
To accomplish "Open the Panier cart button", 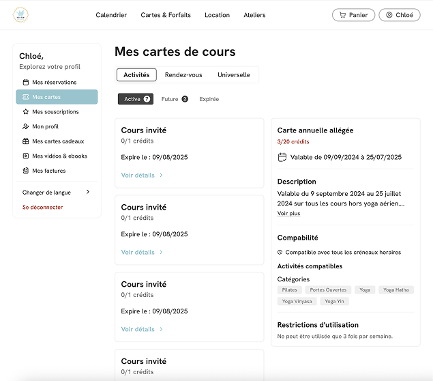I will coord(353,15).
